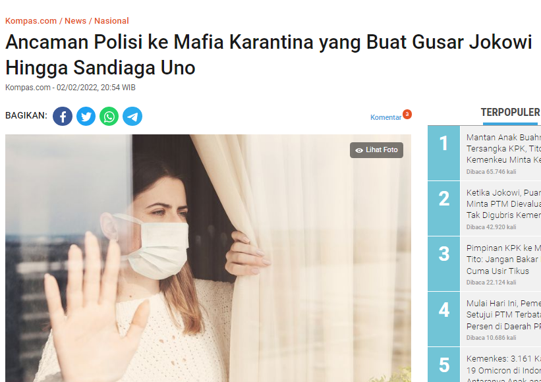Click the eye icon on Lihat Foto
The height and width of the screenshot is (382, 541).
[359, 150]
